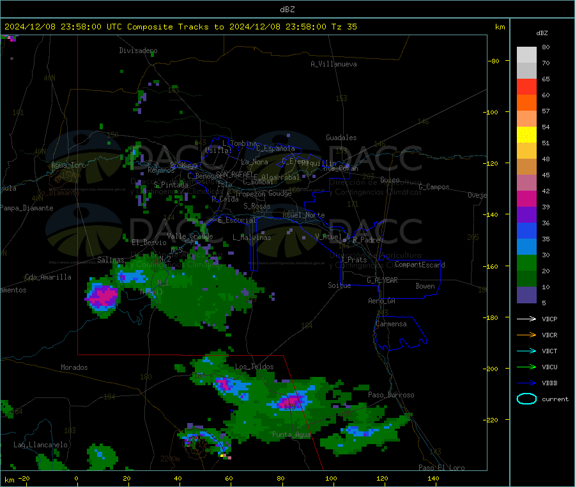This screenshot has height=487, width=575.
Task: Click the S_Pintada label
Action: 171,185
